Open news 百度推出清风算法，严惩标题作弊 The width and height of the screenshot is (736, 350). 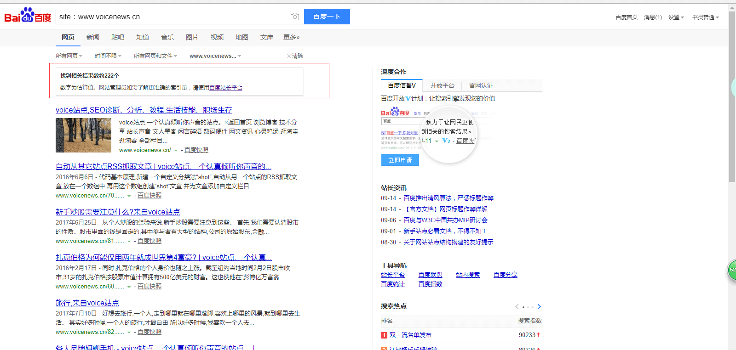pyautogui.click(x=448, y=198)
